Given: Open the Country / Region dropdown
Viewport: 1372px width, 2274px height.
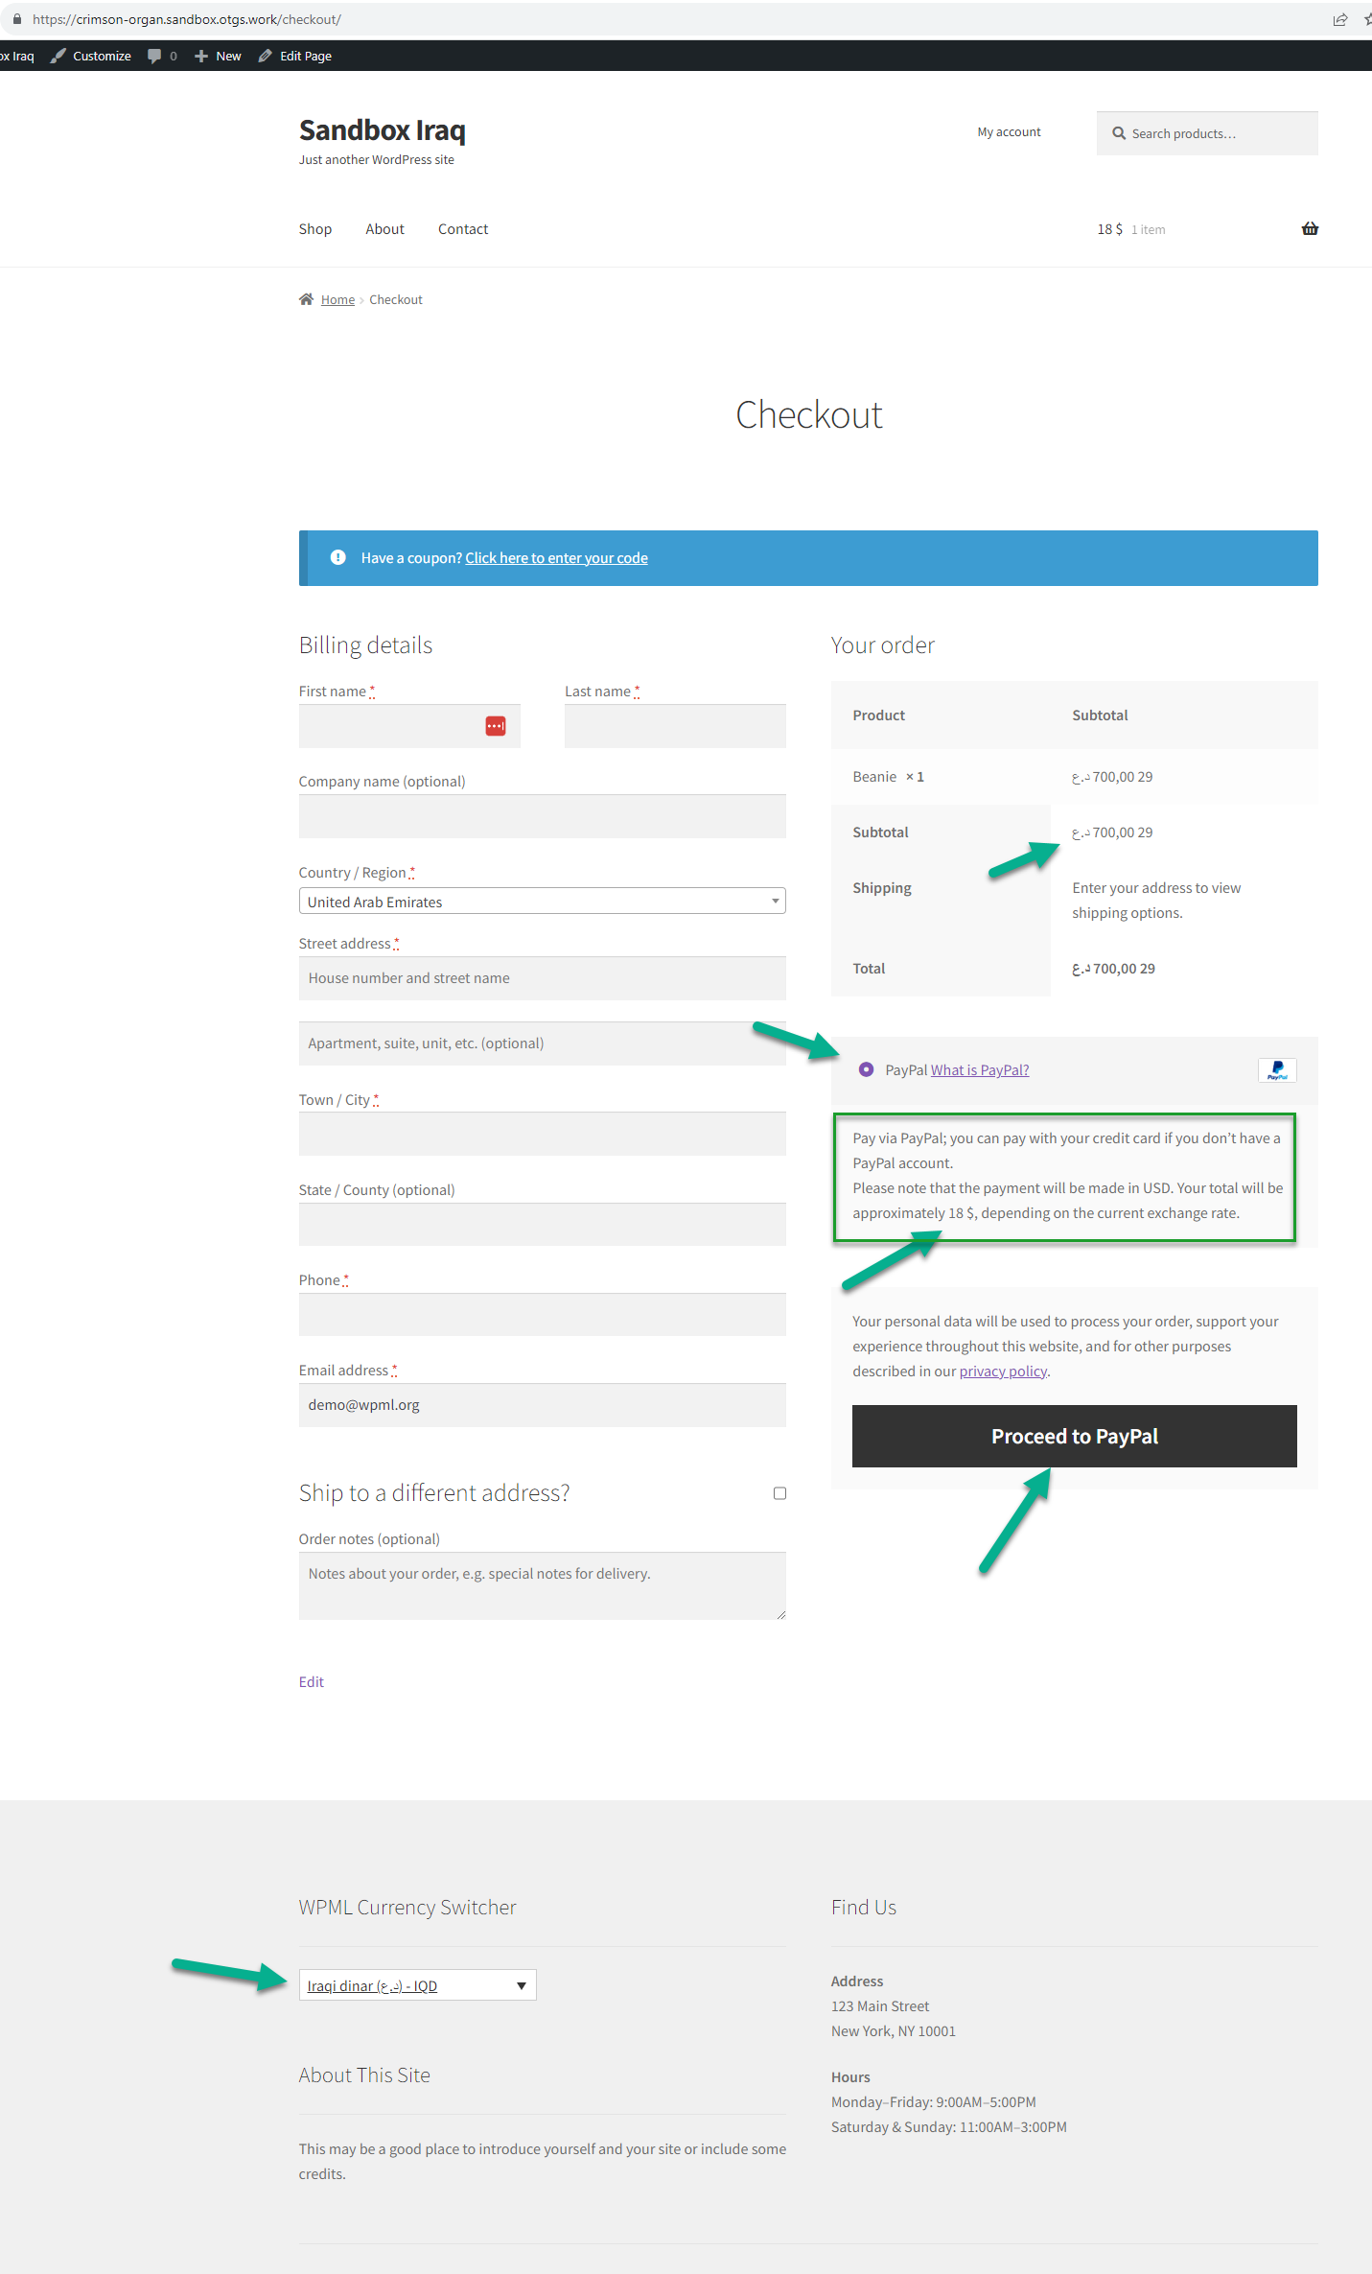Looking at the screenshot, I should [x=543, y=901].
